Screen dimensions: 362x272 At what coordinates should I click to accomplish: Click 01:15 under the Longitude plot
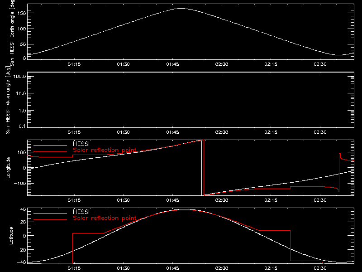(74, 200)
